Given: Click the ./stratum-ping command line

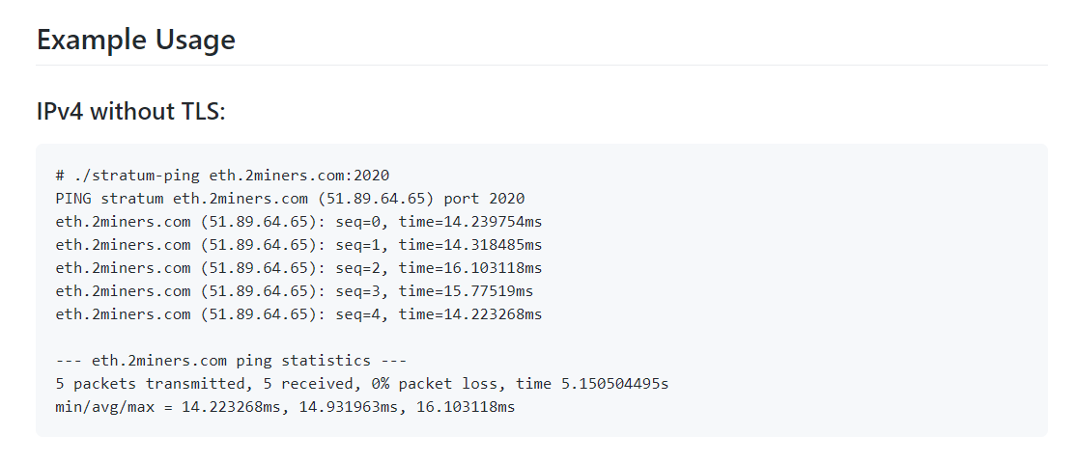Looking at the screenshot, I should (x=223, y=176).
